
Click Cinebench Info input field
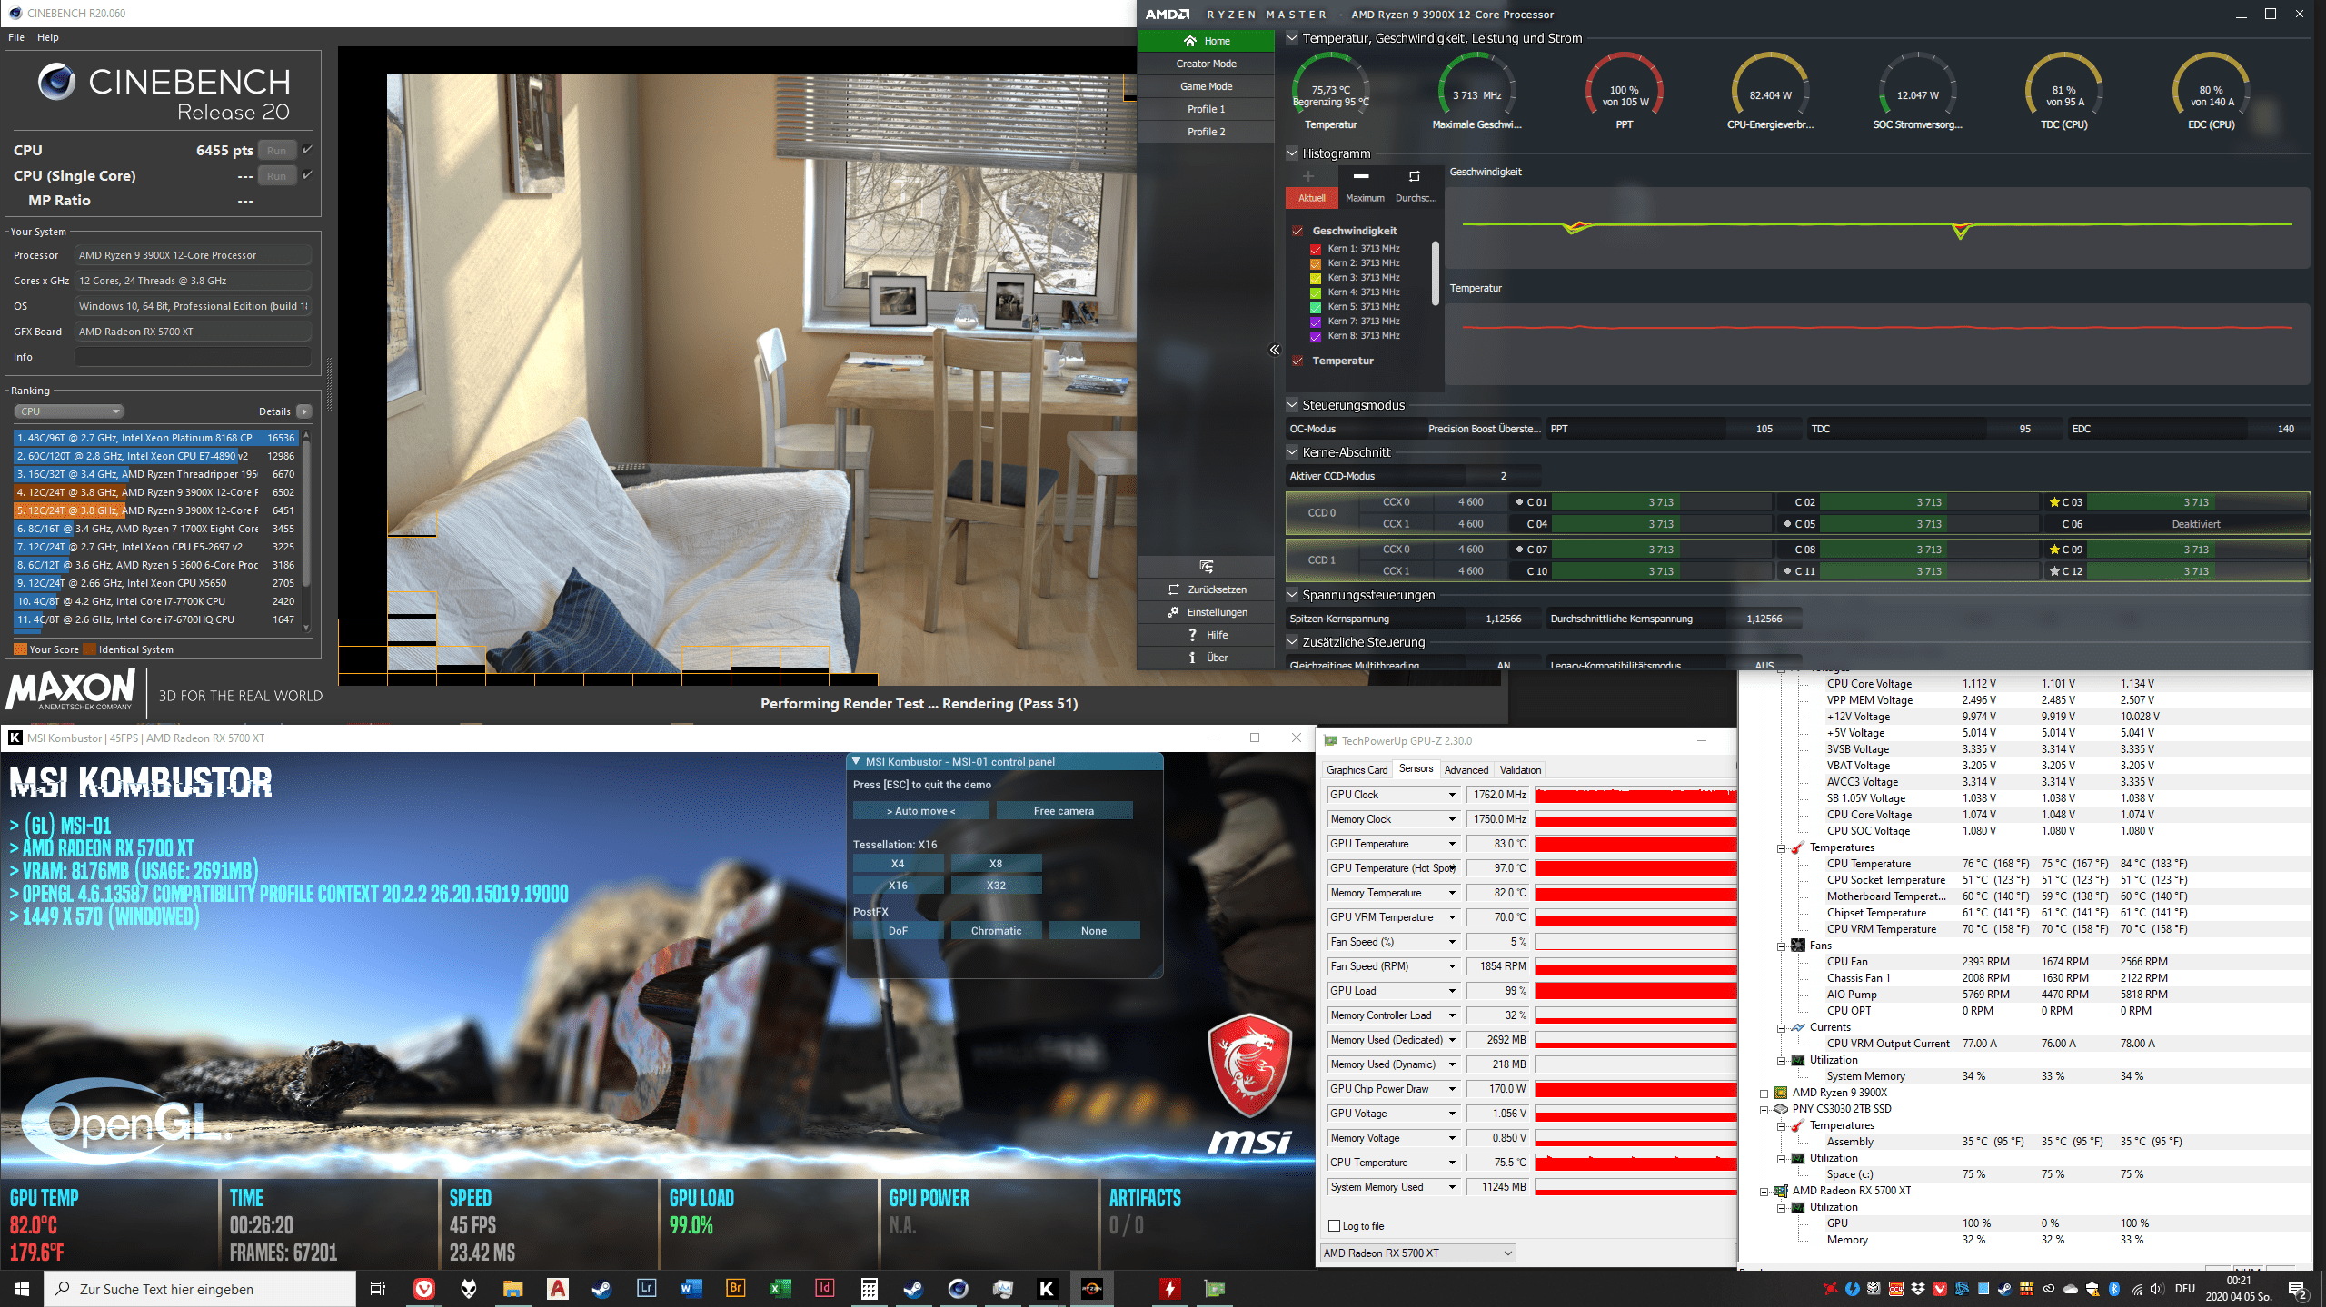click(193, 357)
